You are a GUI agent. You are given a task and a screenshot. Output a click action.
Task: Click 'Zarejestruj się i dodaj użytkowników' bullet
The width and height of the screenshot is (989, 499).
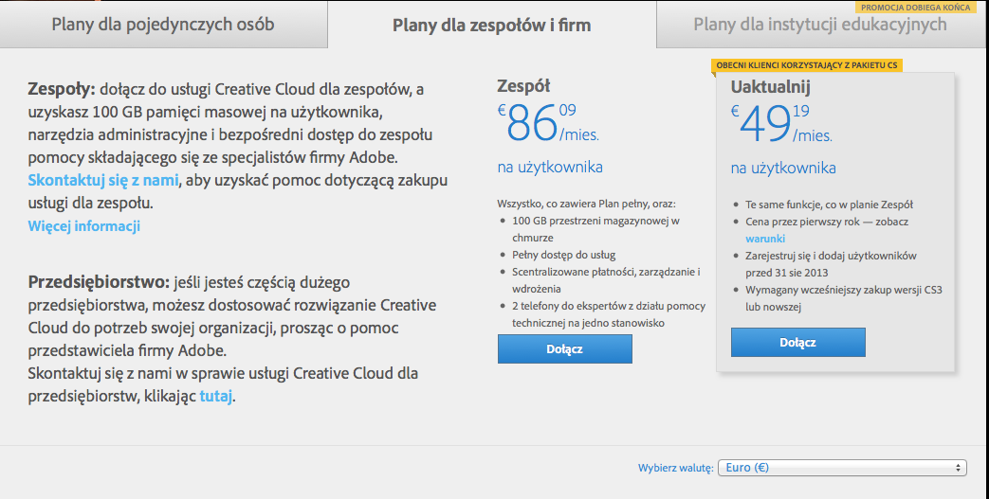(x=831, y=264)
